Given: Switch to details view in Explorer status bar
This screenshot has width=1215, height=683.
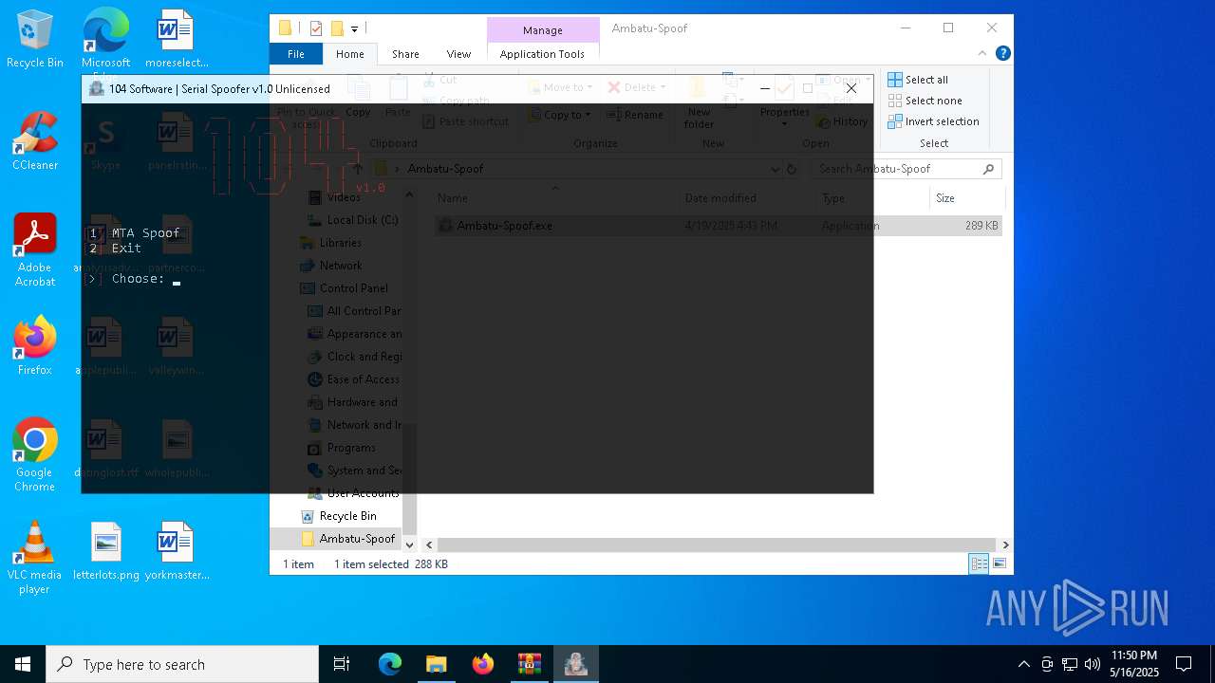Looking at the screenshot, I should tap(979, 564).
